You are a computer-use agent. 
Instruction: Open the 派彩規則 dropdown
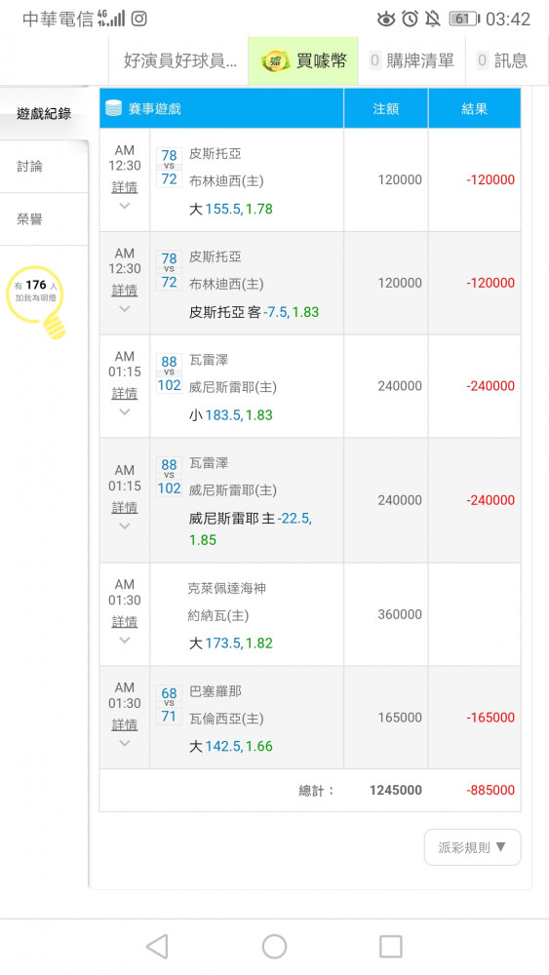(473, 847)
